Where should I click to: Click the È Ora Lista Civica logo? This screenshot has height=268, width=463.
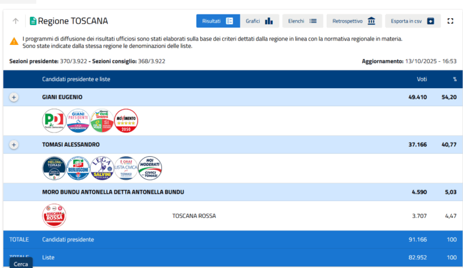point(126,168)
